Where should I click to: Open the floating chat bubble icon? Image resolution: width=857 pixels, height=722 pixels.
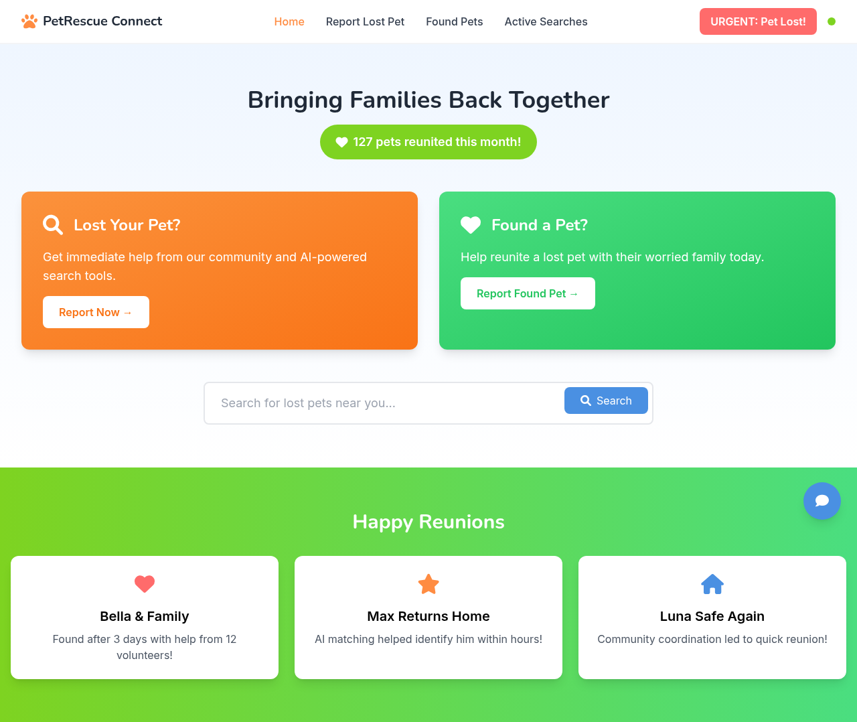pyautogui.click(x=822, y=501)
